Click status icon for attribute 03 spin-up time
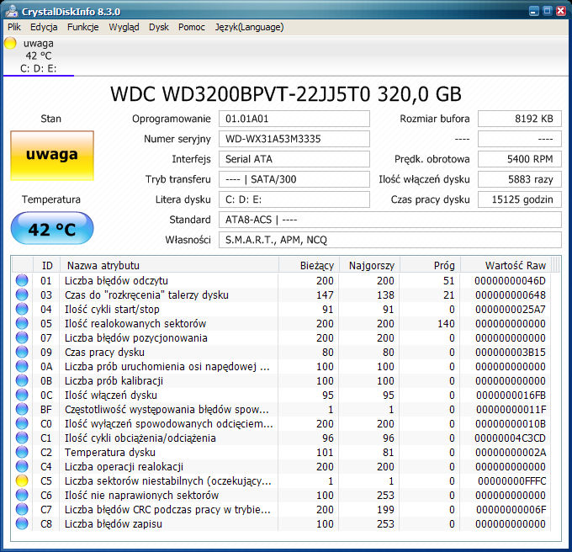Screen dimensions: 572x552 pyautogui.click(x=22, y=295)
